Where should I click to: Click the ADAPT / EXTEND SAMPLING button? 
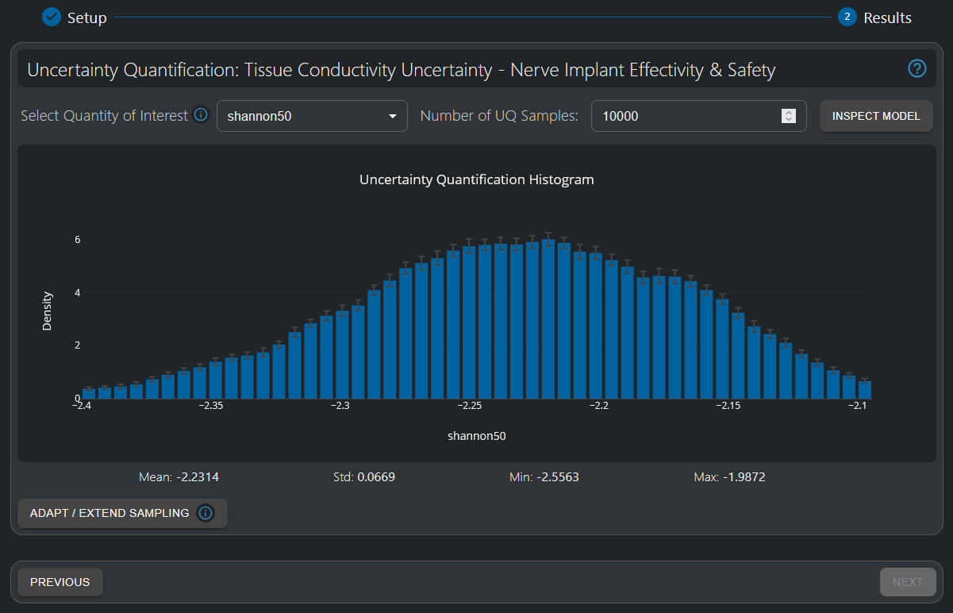point(110,513)
